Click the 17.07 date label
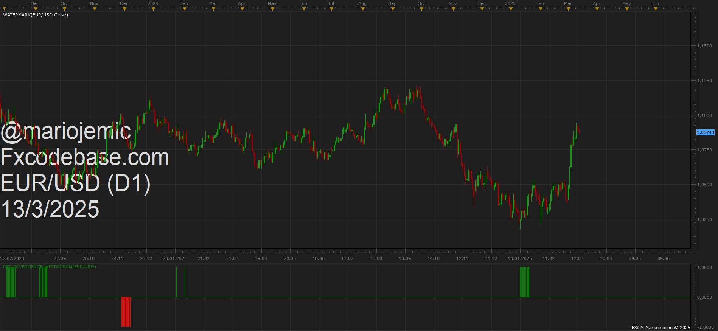This screenshot has width=718, height=331. [x=347, y=258]
